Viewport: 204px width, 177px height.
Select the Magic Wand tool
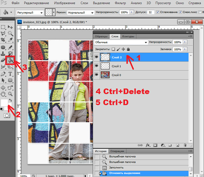10,33
